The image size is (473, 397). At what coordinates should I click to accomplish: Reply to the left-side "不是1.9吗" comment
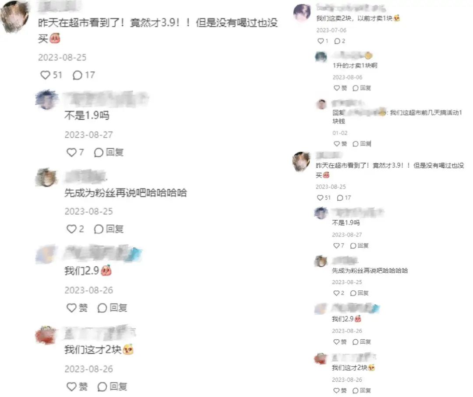pos(109,153)
